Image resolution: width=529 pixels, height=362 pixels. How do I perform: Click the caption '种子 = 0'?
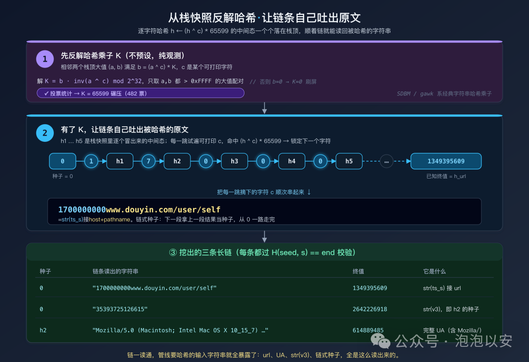click(x=62, y=176)
